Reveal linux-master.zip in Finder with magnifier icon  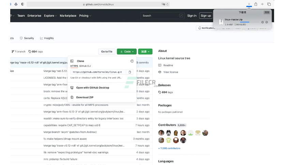tap(267, 22)
